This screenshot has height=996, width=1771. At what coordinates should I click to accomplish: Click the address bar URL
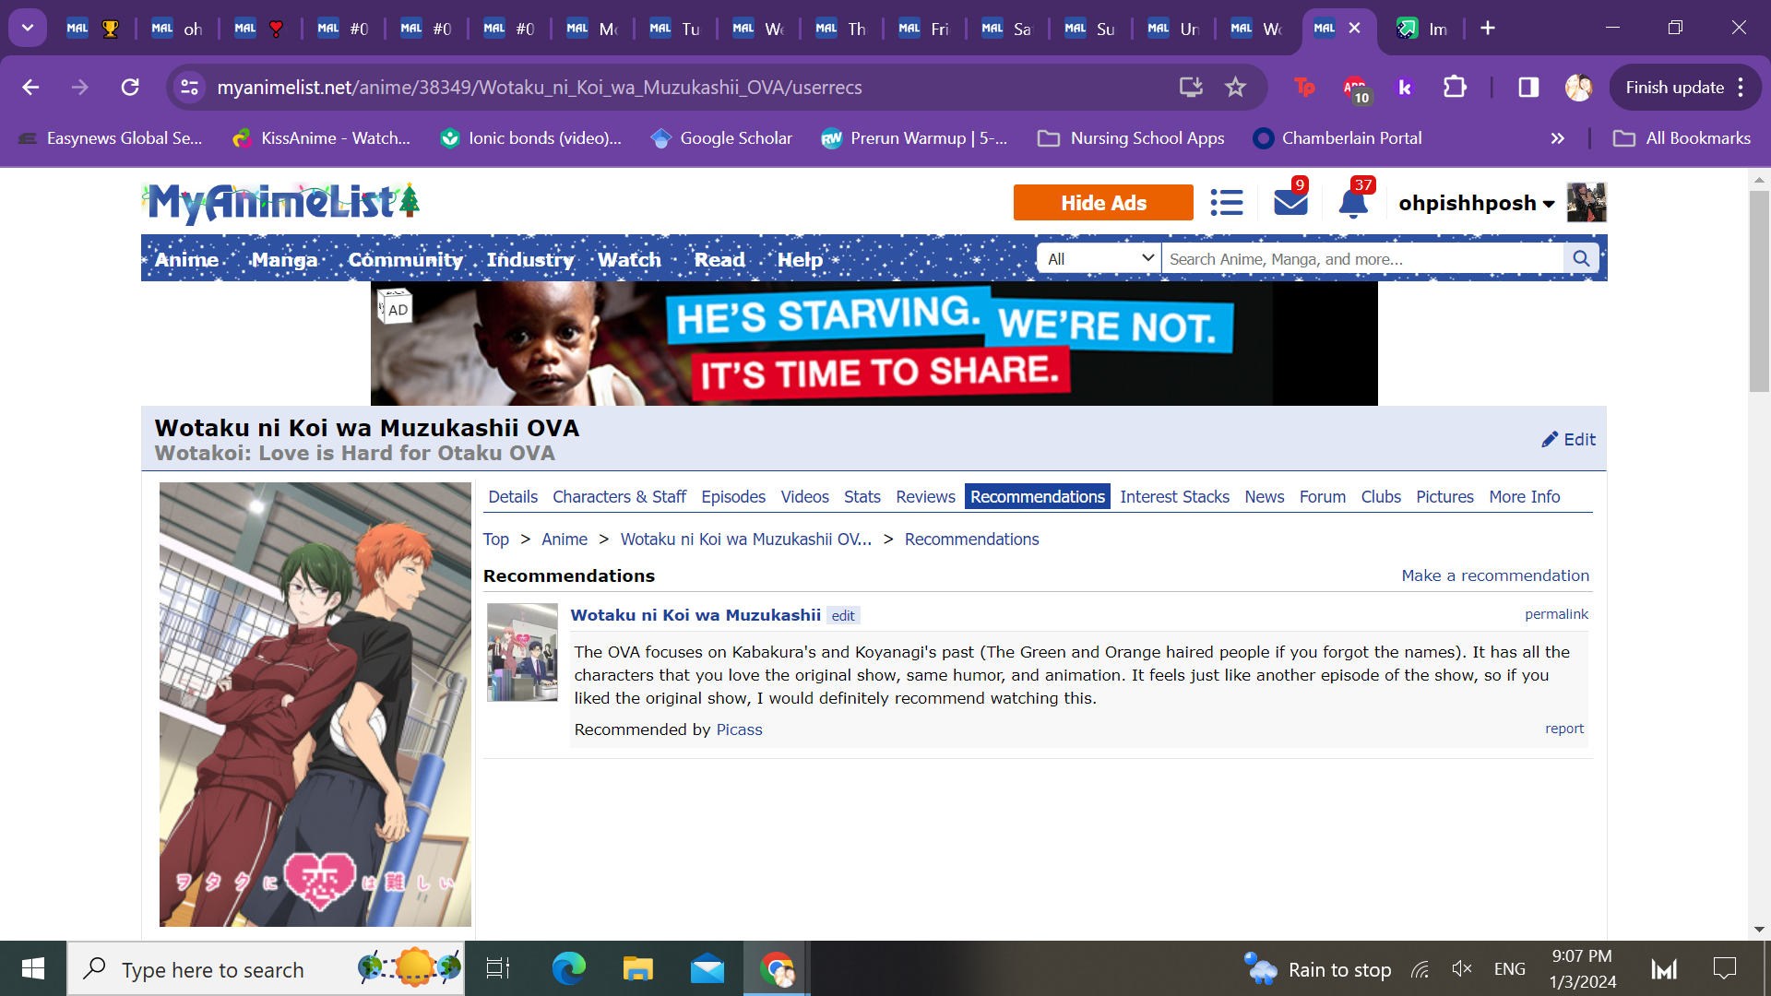pyautogui.click(x=540, y=88)
